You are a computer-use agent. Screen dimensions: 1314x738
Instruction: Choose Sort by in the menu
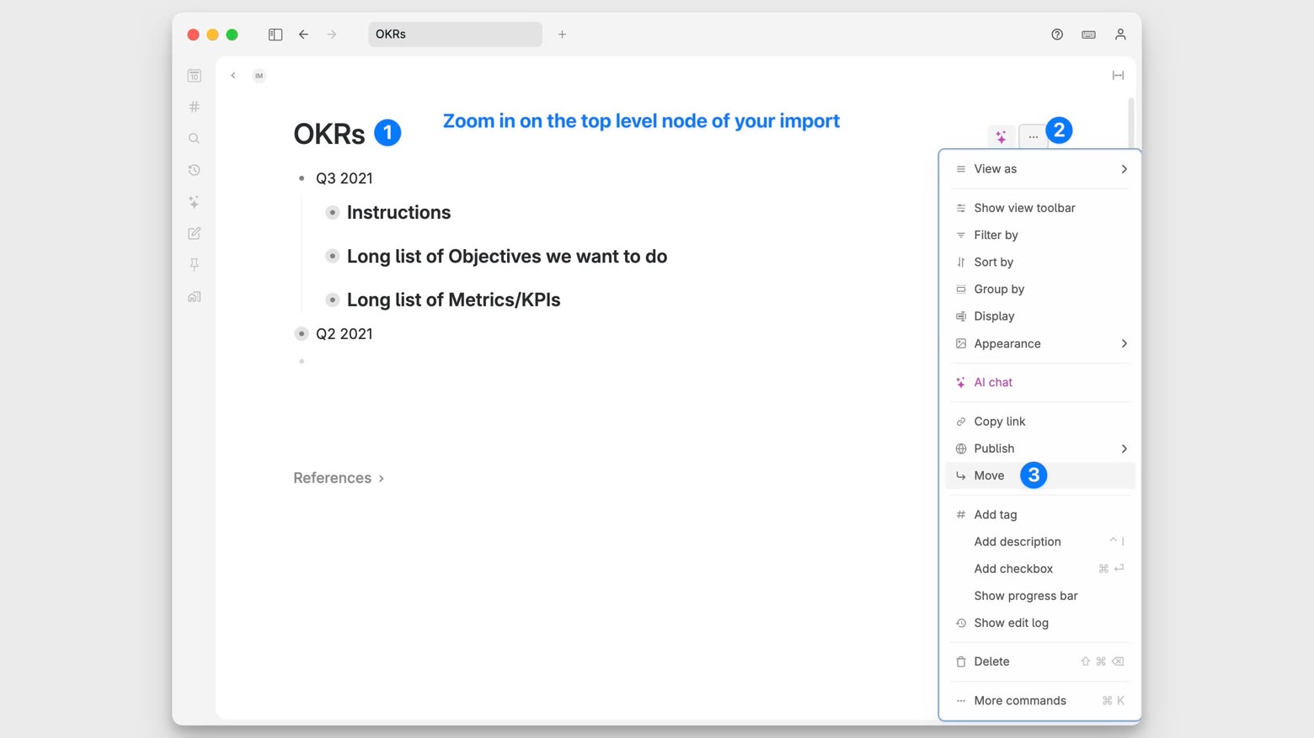point(1040,262)
